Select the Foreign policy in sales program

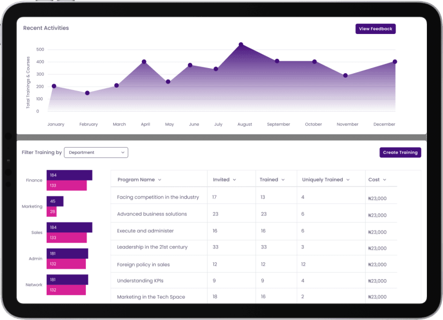pos(143,264)
